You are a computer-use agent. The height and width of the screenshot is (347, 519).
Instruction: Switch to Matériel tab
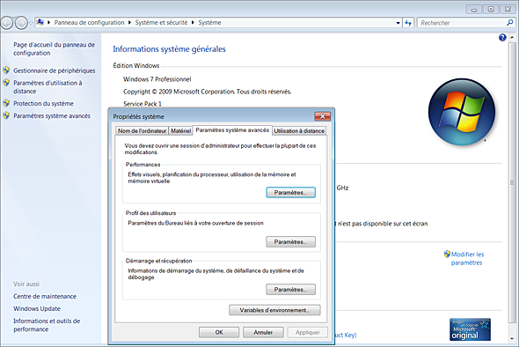(x=180, y=131)
